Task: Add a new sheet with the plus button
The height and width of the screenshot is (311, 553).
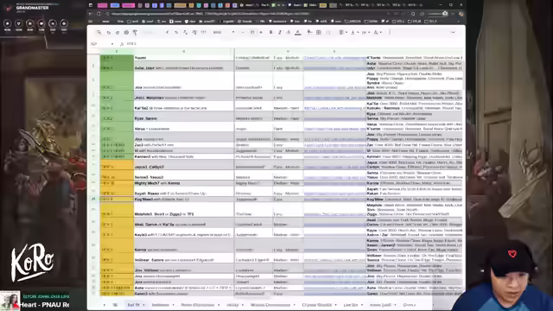Action: pos(104,305)
